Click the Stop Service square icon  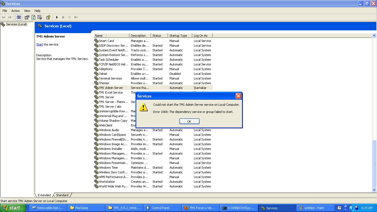63,17
